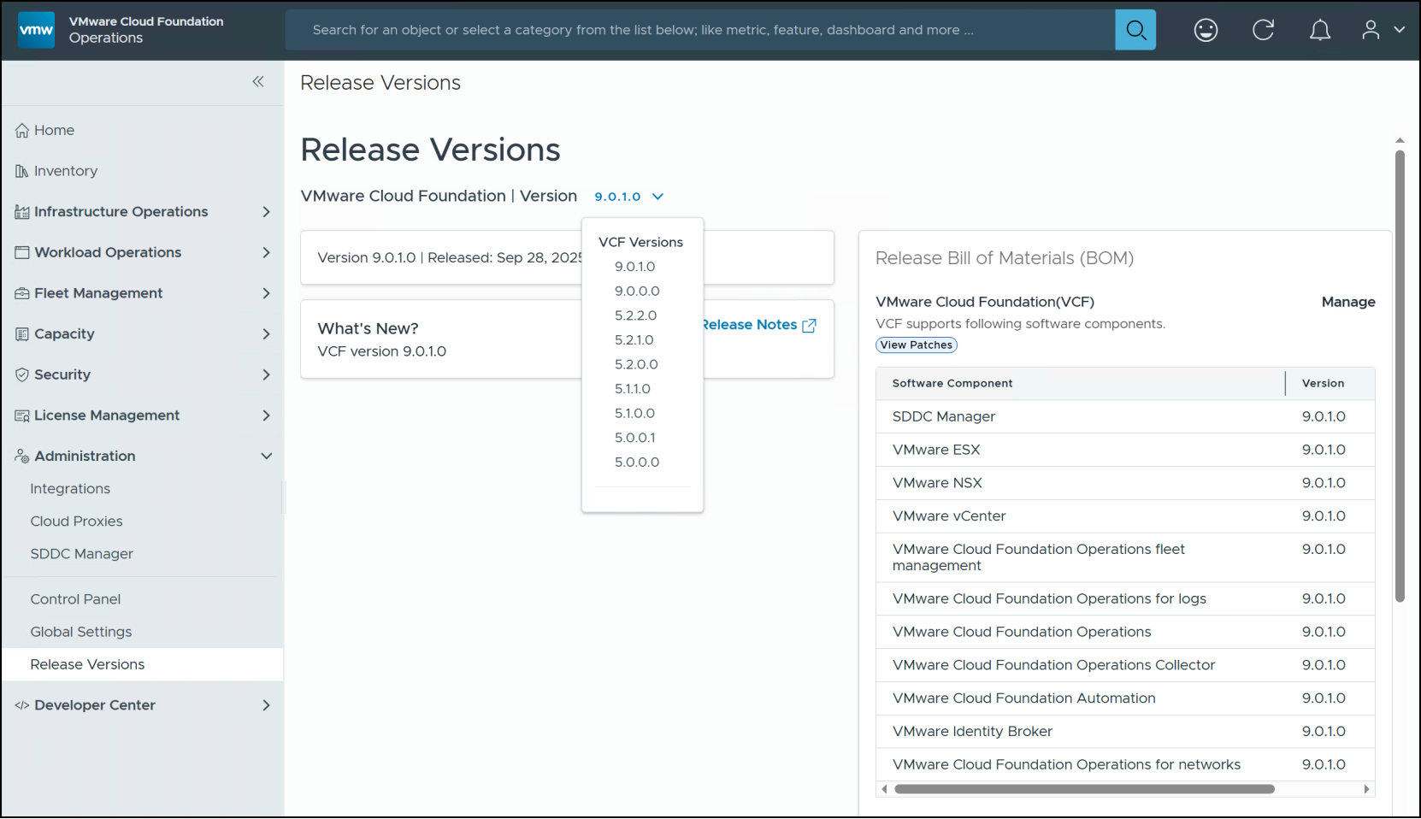This screenshot has height=819, width=1421.
Task: Pick version 5.0.0.0 from list
Action: click(x=637, y=463)
